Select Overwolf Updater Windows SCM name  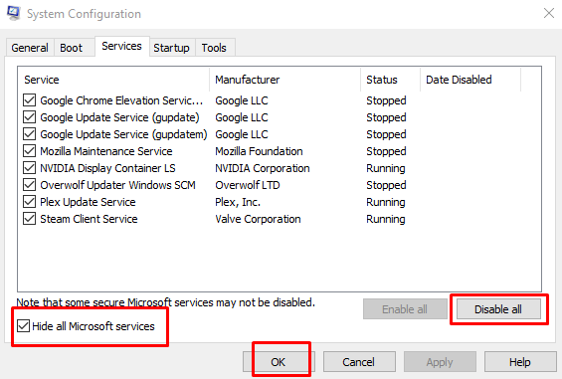[x=118, y=185]
